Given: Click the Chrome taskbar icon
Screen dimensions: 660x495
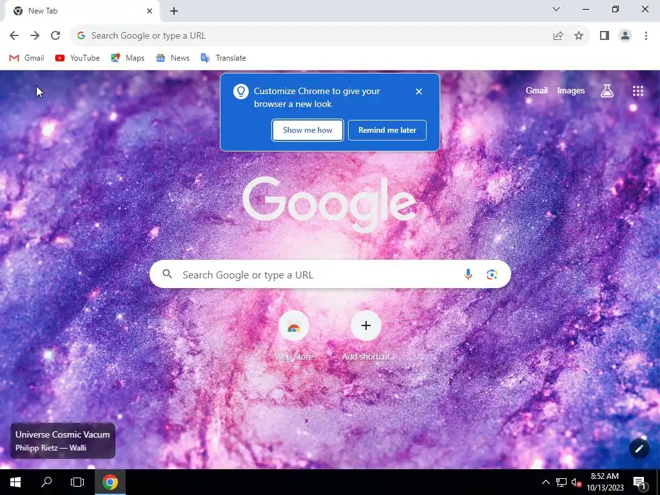Looking at the screenshot, I should 110,482.
